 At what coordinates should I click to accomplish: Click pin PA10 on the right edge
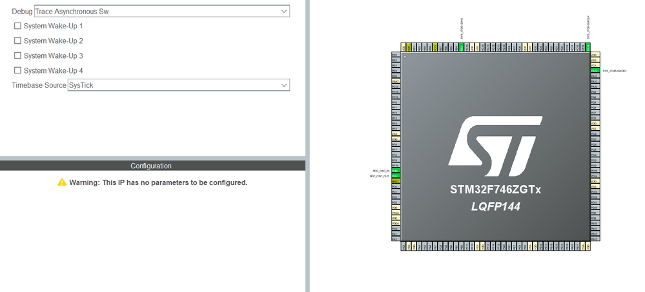(x=595, y=86)
